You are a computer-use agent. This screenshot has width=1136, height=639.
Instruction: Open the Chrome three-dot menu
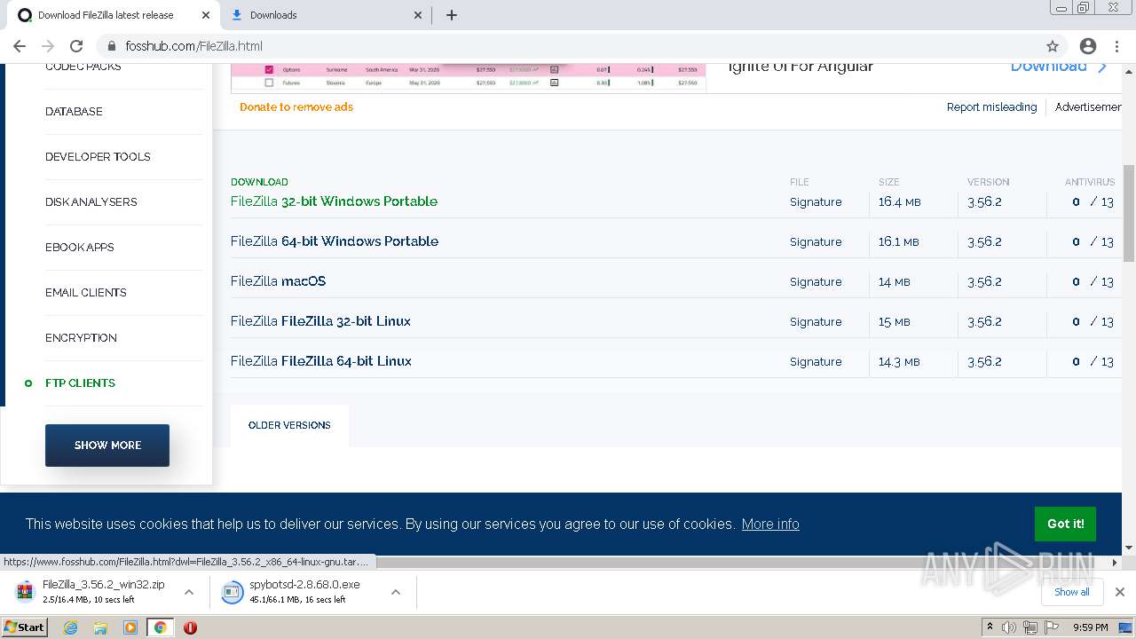[1116, 46]
